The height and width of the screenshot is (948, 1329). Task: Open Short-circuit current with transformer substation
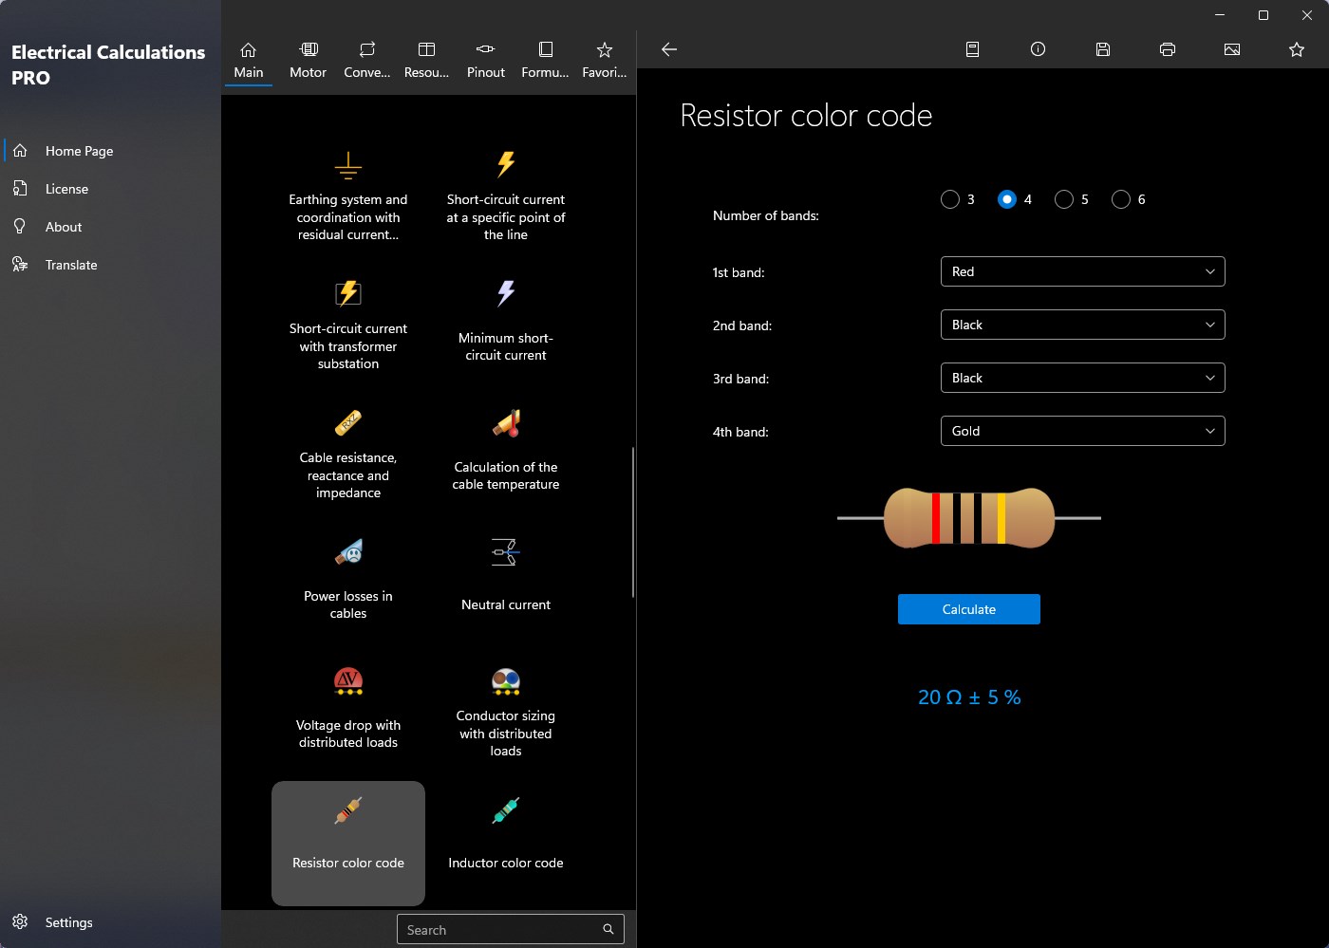(x=348, y=325)
